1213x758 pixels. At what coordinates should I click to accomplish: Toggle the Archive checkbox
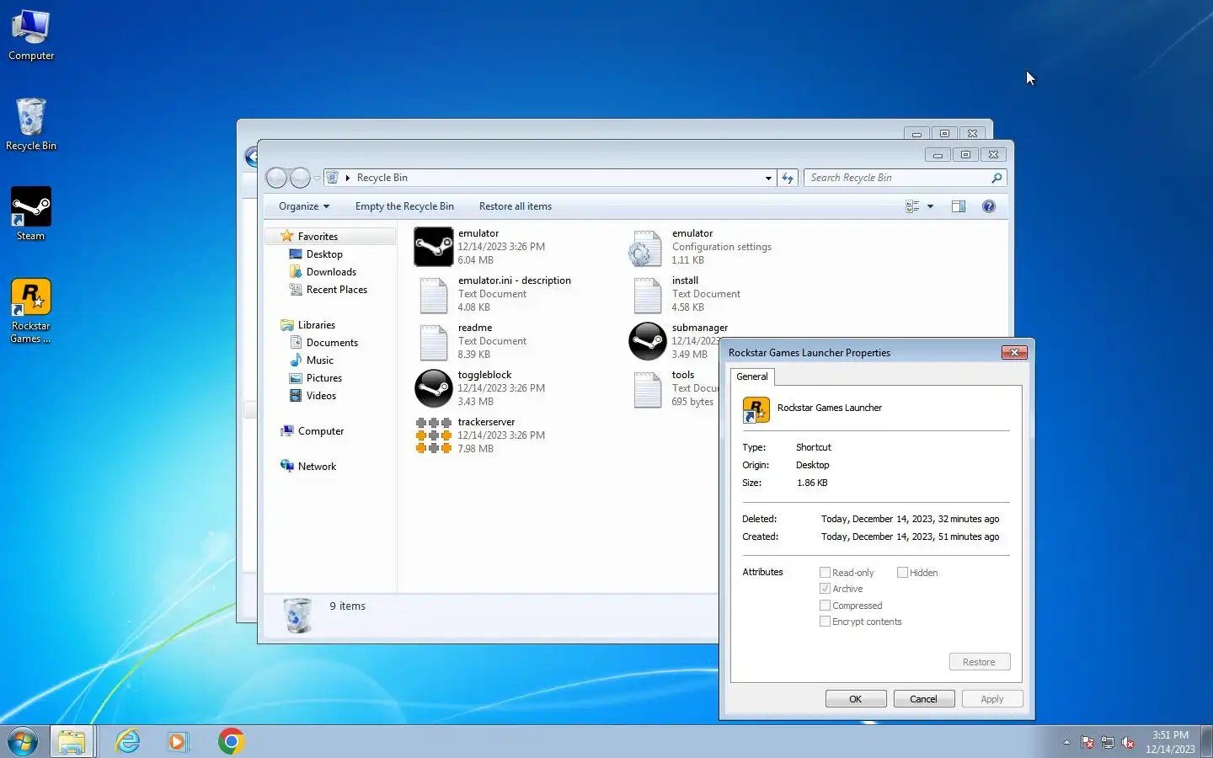point(825,589)
